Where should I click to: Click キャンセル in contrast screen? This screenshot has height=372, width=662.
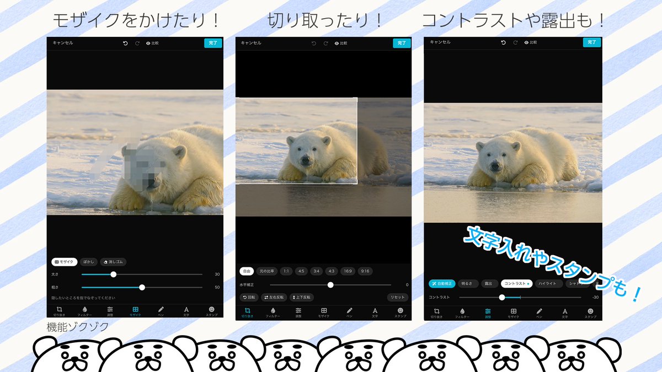coord(441,42)
